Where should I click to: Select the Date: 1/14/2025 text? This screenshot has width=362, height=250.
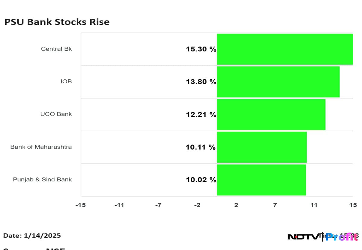32,236
